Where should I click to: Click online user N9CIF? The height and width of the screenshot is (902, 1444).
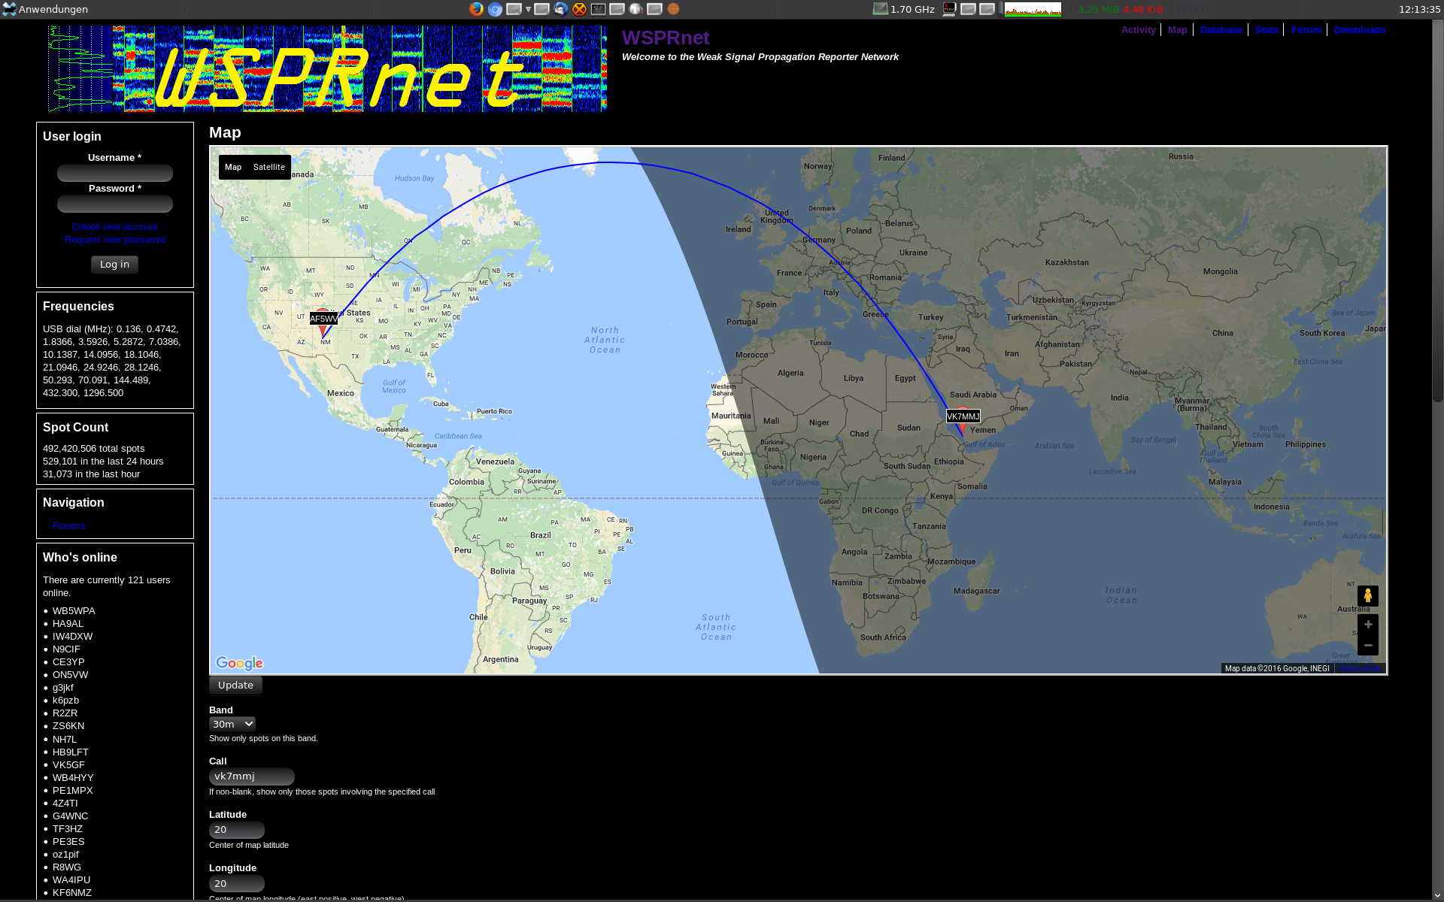pyautogui.click(x=66, y=649)
